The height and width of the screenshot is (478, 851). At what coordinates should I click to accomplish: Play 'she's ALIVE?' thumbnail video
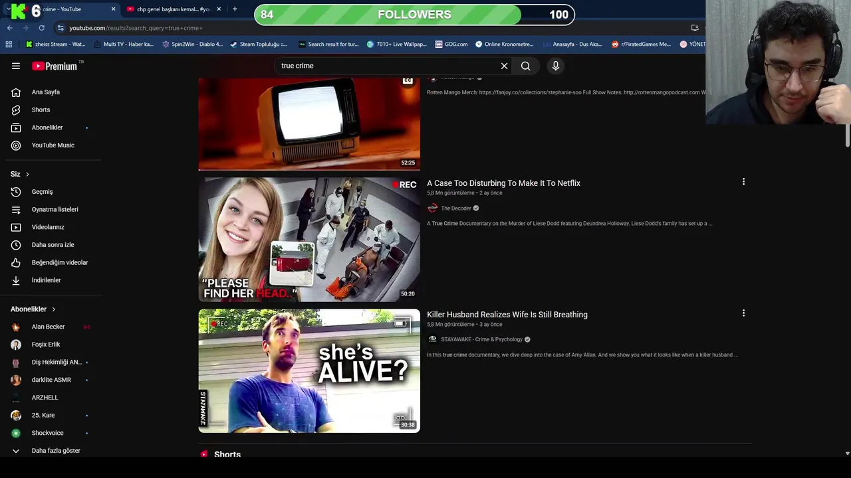tap(309, 371)
